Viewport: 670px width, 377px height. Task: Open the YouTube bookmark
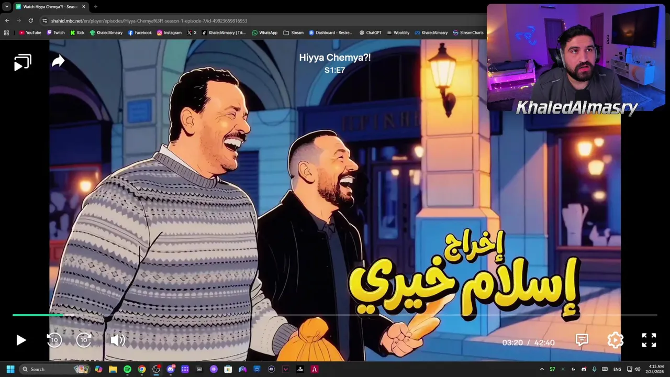(x=30, y=32)
